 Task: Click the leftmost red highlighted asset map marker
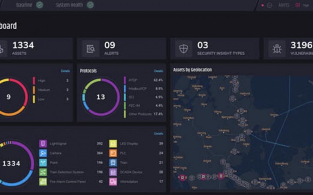182,177
